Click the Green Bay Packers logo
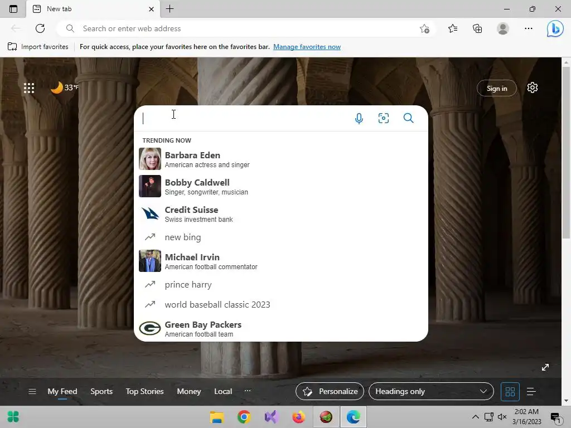The image size is (571, 428). (149, 328)
